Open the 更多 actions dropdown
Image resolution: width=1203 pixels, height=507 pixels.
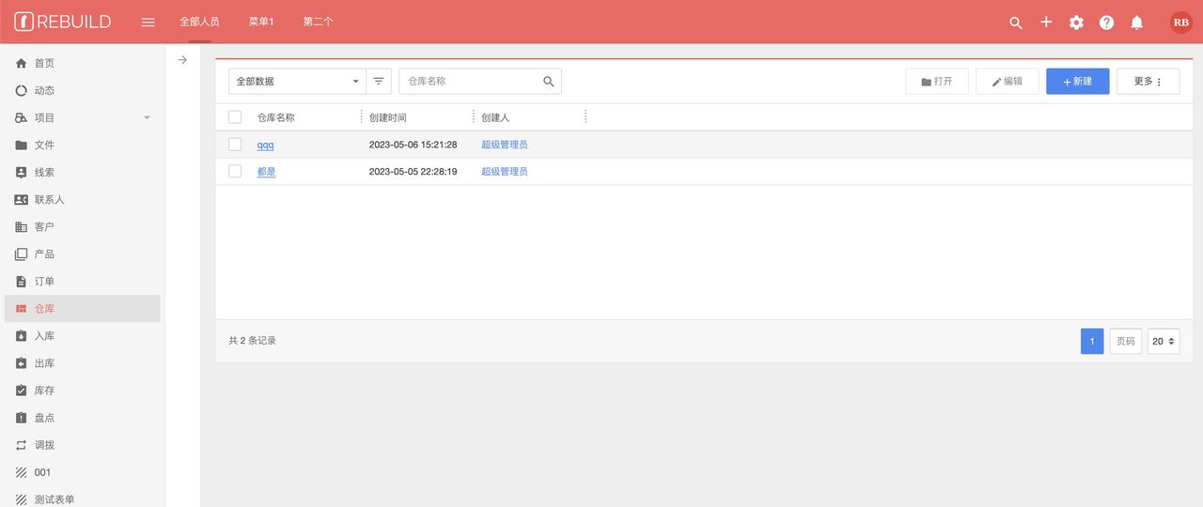[x=1148, y=82]
